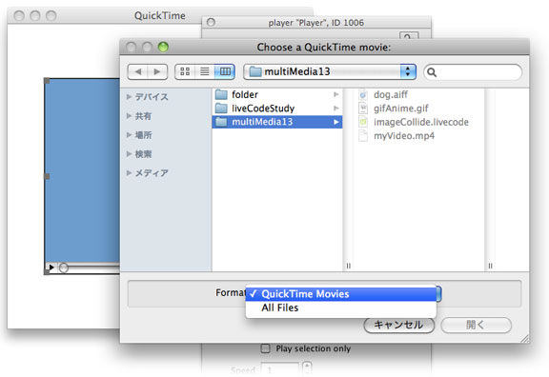Switch to icon view
The image size is (549, 377).
tap(185, 71)
